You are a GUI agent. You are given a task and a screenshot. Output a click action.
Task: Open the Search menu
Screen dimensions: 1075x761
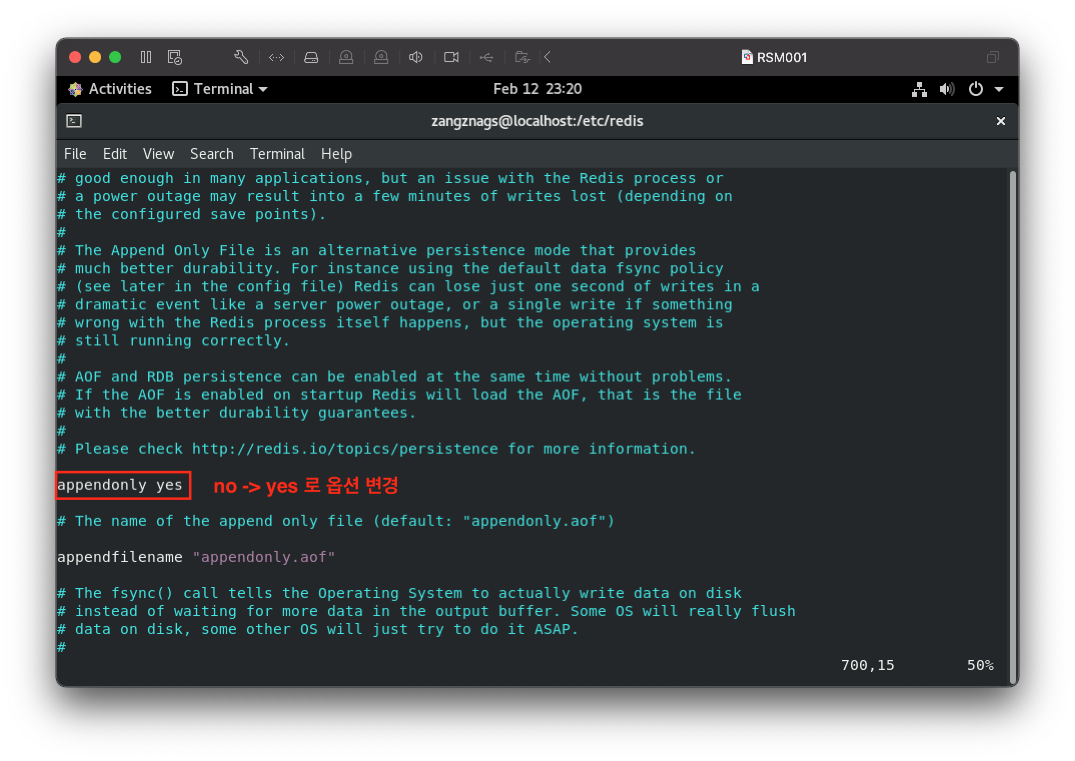point(212,154)
